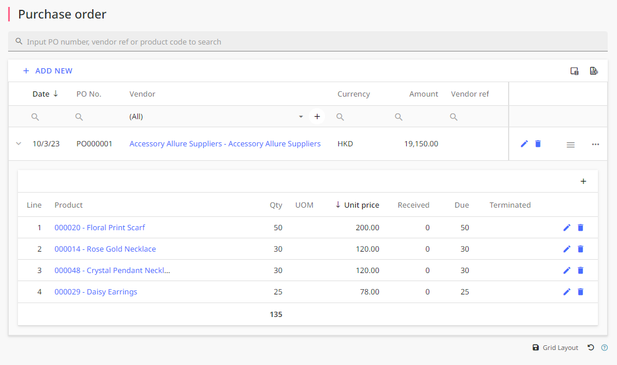This screenshot has width=617, height=365.
Task: Sort line items by Terminated header
Action: pyautogui.click(x=510, y=205)
